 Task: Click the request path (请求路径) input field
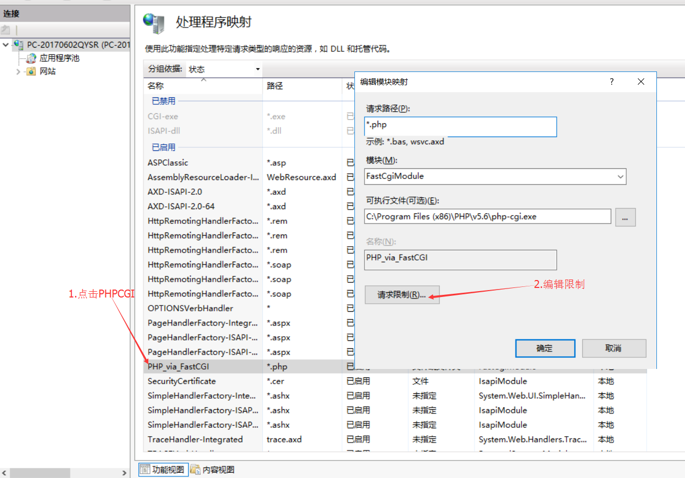(x=461, y=127)
